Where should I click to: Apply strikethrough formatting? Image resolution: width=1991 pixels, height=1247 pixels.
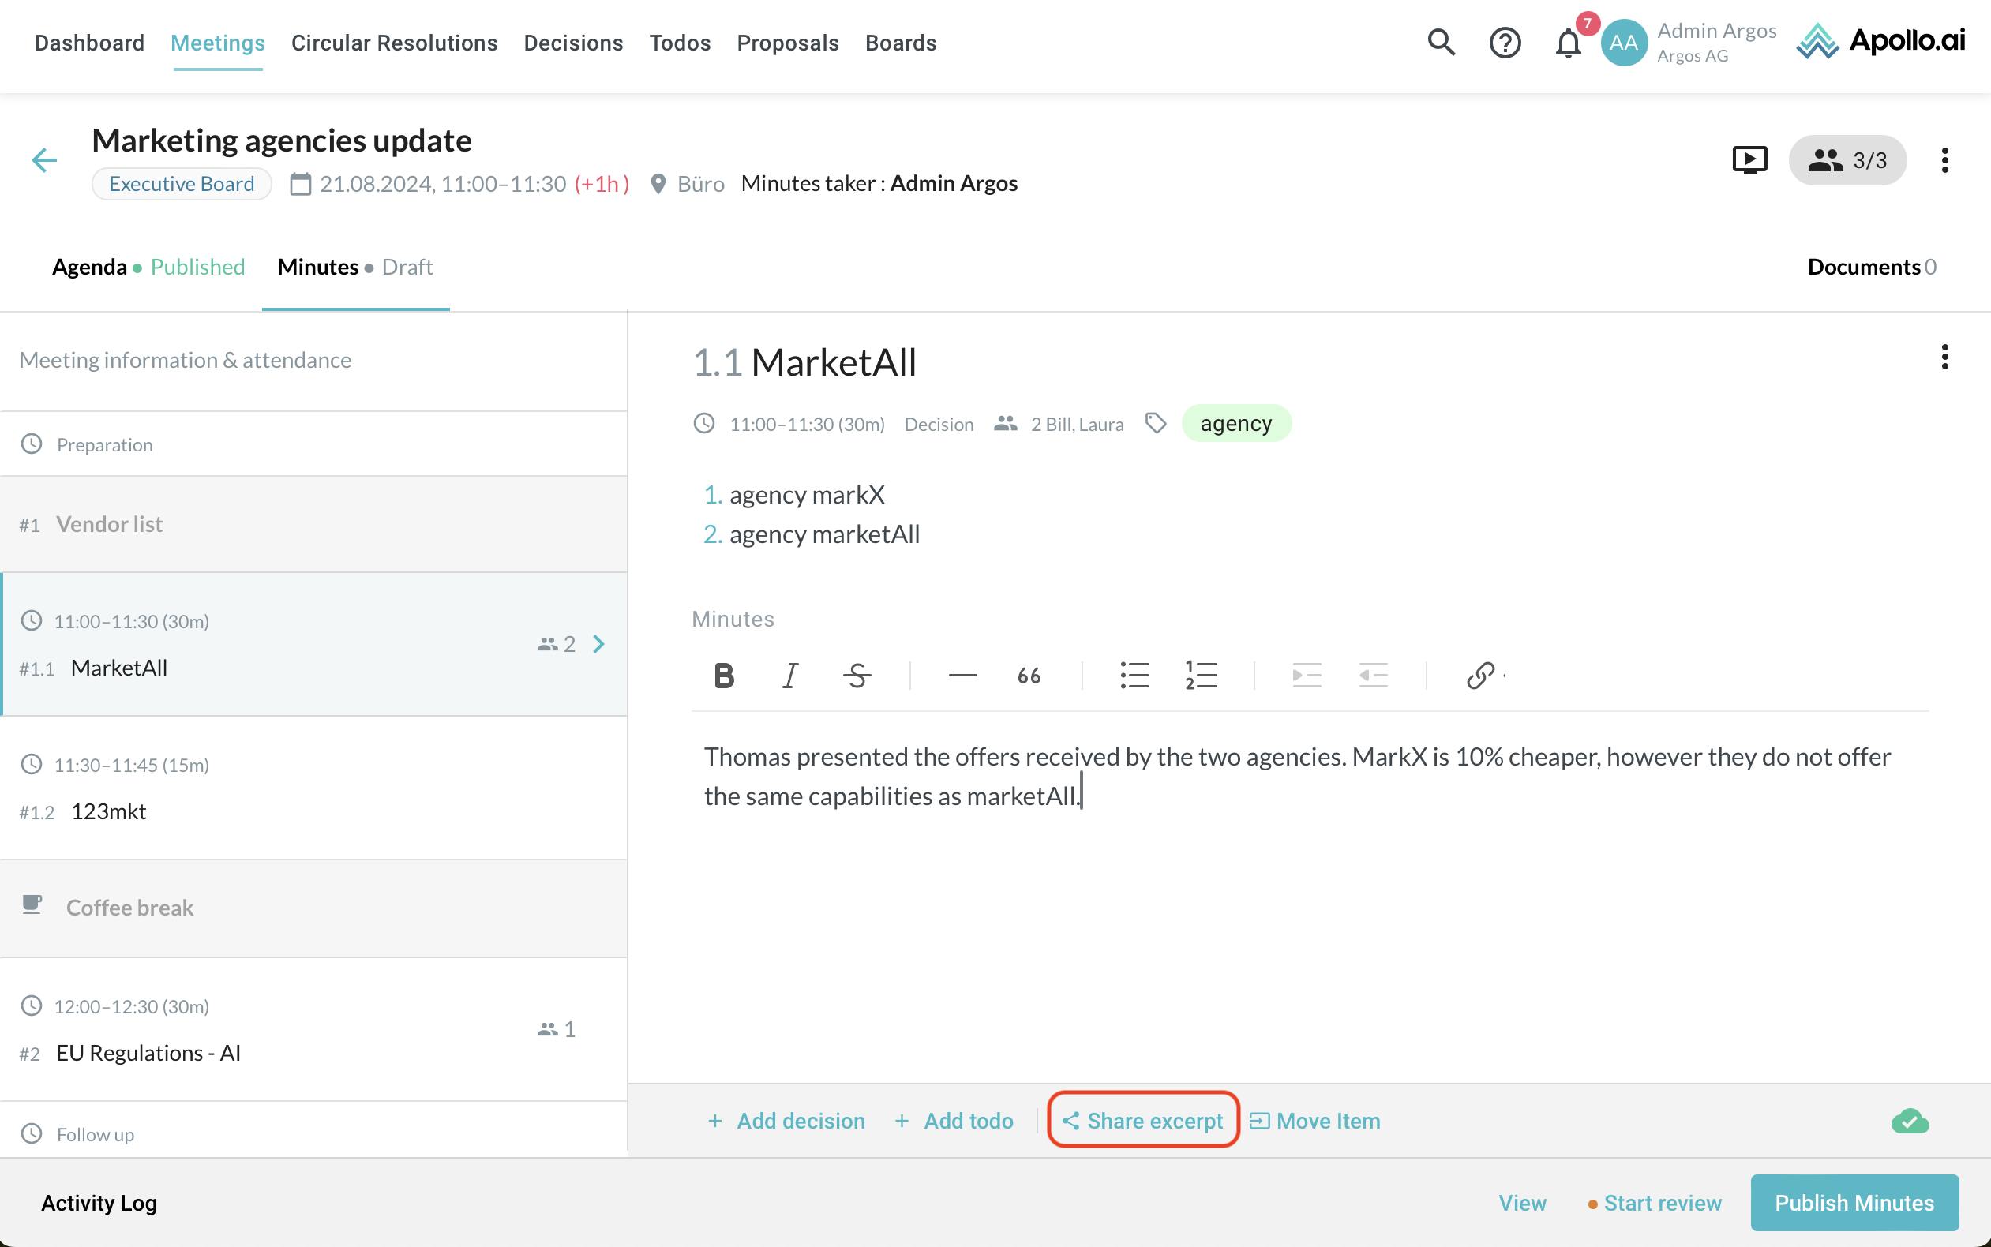point(857,676)
